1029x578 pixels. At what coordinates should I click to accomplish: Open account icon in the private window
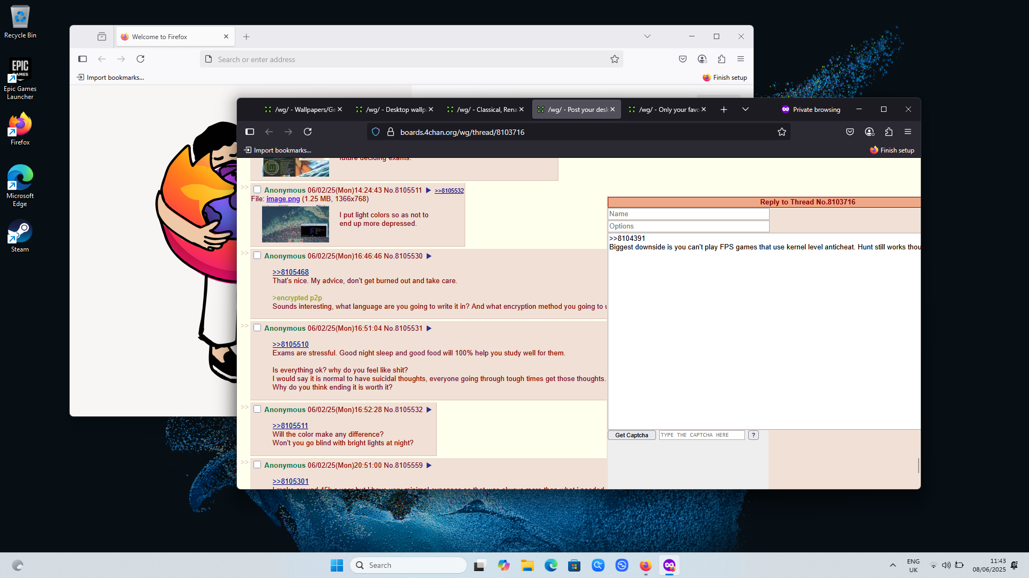coord(869,132)
